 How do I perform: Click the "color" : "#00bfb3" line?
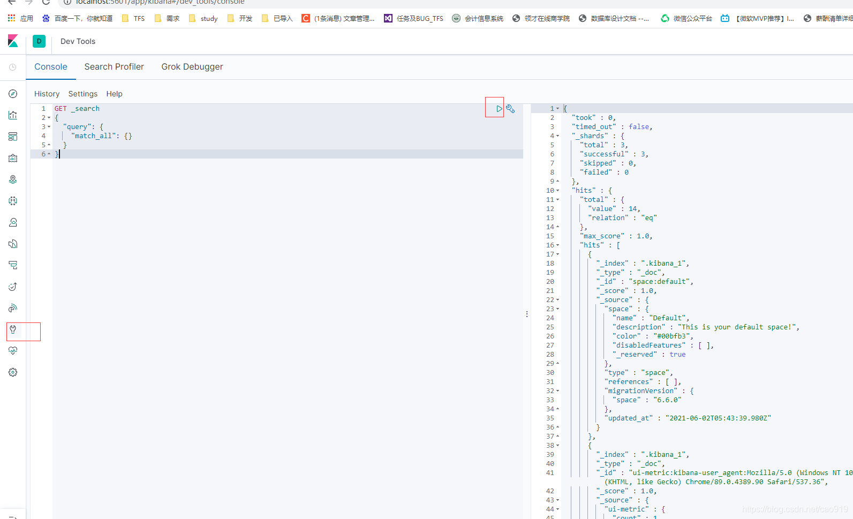pos(653,336)
